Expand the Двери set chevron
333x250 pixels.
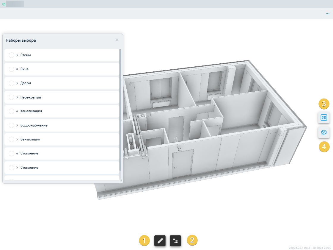pos(17,83)
